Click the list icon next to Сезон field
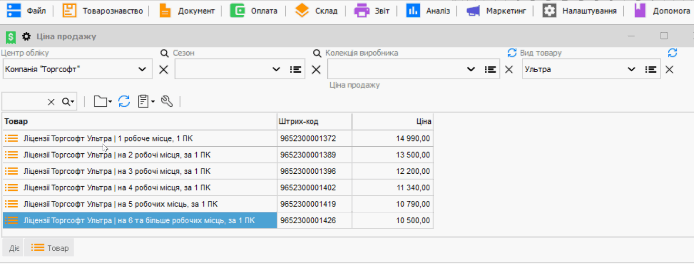 click(x=296, y=69)
